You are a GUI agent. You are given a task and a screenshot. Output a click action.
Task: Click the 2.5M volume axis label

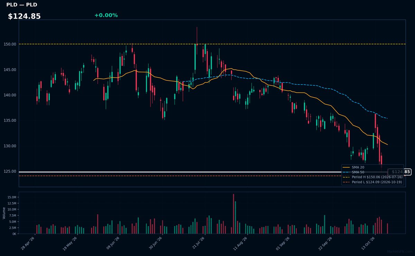click(x=12, y=228)
